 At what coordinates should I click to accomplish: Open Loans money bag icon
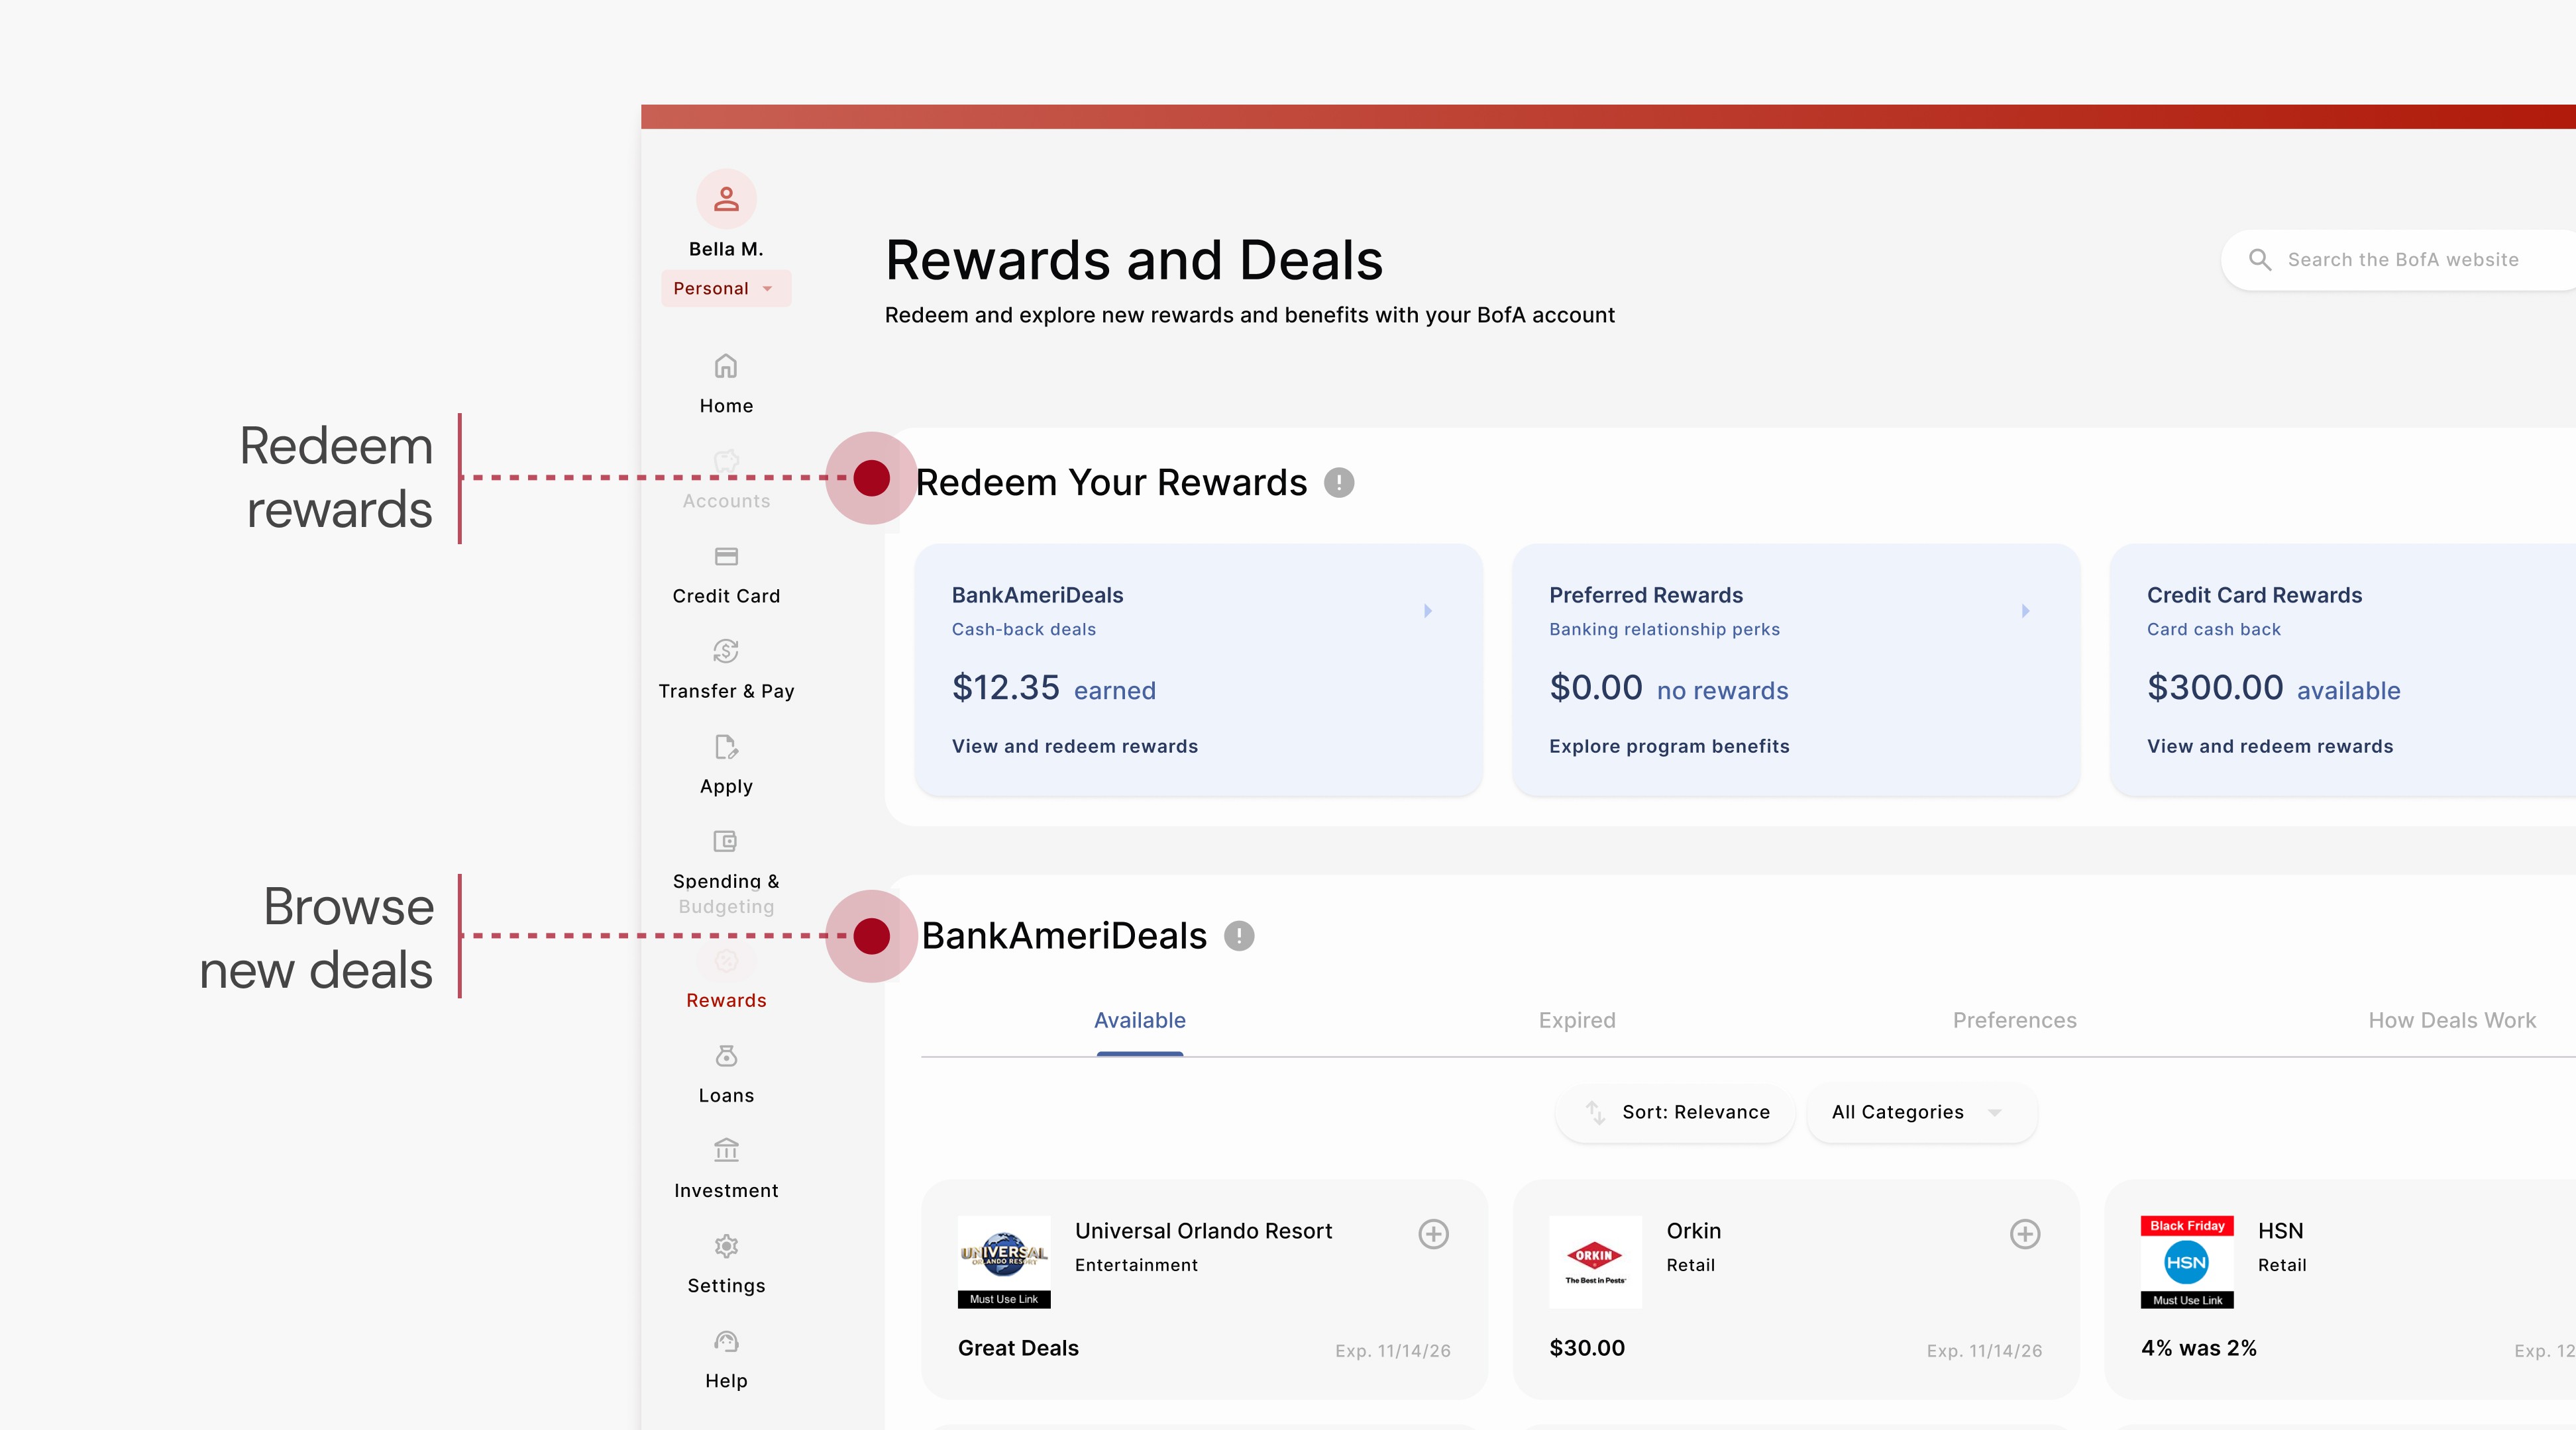(x=725, y=1056)
